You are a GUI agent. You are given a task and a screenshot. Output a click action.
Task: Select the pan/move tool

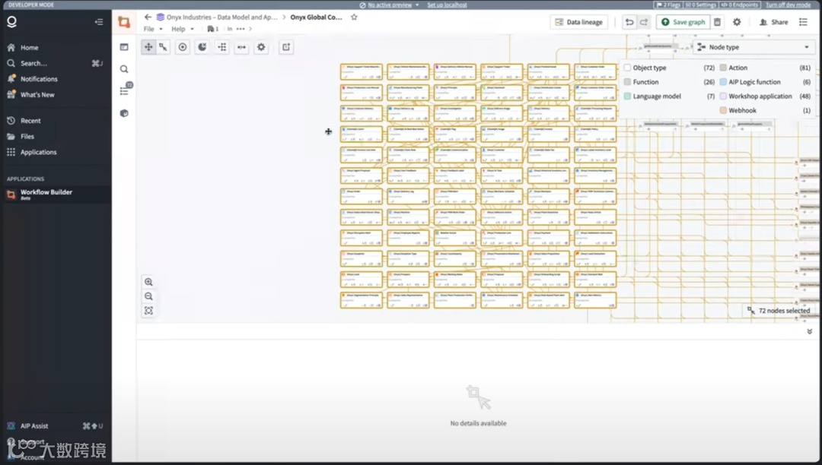(x=148, y=47)
